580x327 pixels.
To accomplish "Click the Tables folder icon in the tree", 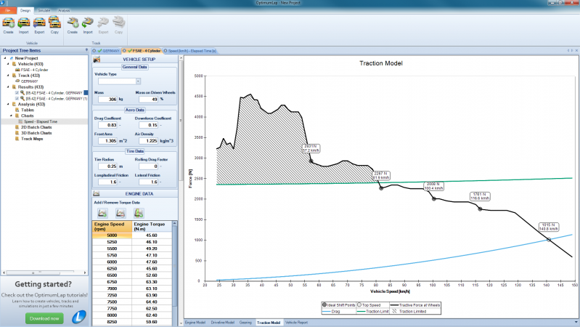I will click(17, 110).
